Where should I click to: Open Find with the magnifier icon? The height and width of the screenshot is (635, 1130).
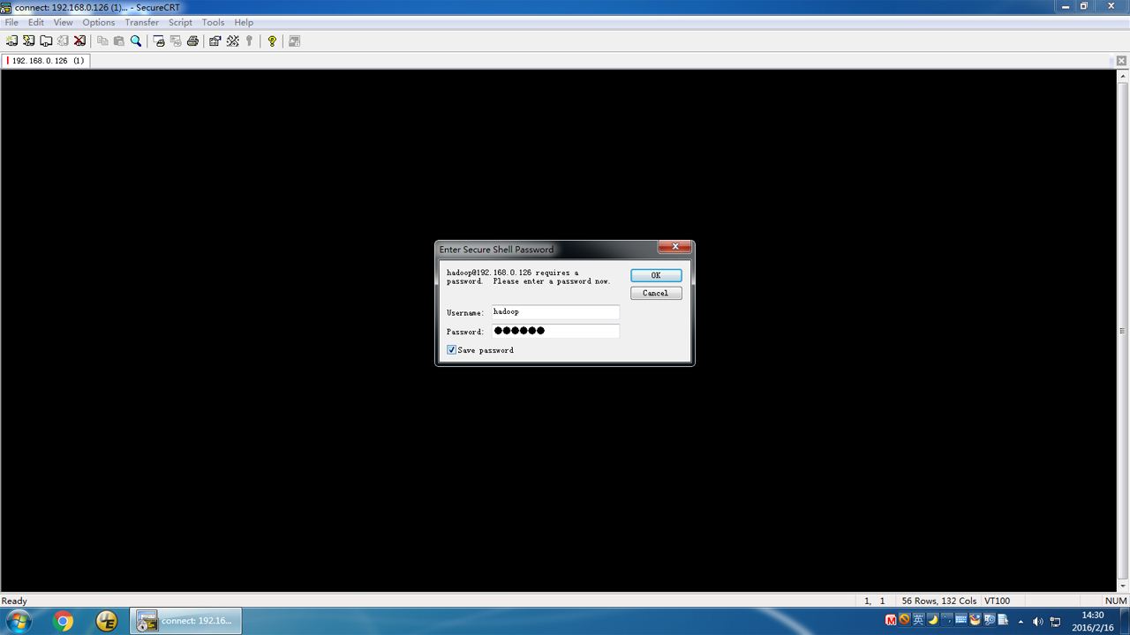pyautogui.click(x=136, y=41)
